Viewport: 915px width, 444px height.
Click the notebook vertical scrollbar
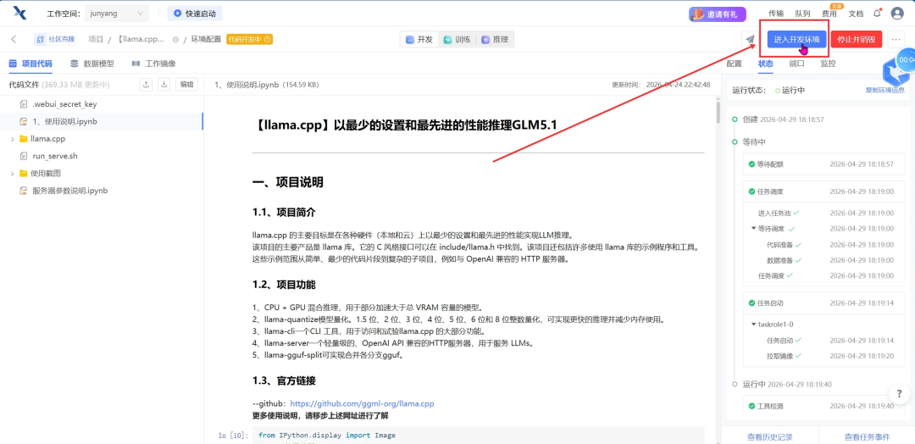coord(718,111)
